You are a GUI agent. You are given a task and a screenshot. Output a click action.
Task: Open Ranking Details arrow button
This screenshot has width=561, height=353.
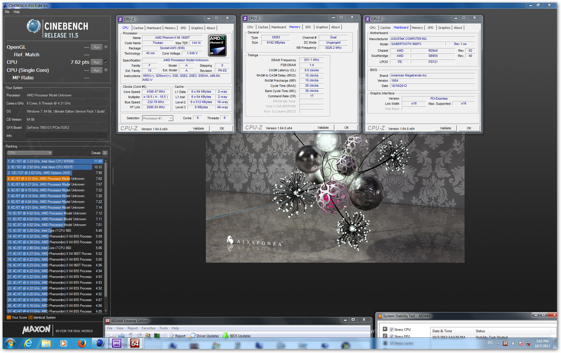pyautogui.click(x=105, y=153)
